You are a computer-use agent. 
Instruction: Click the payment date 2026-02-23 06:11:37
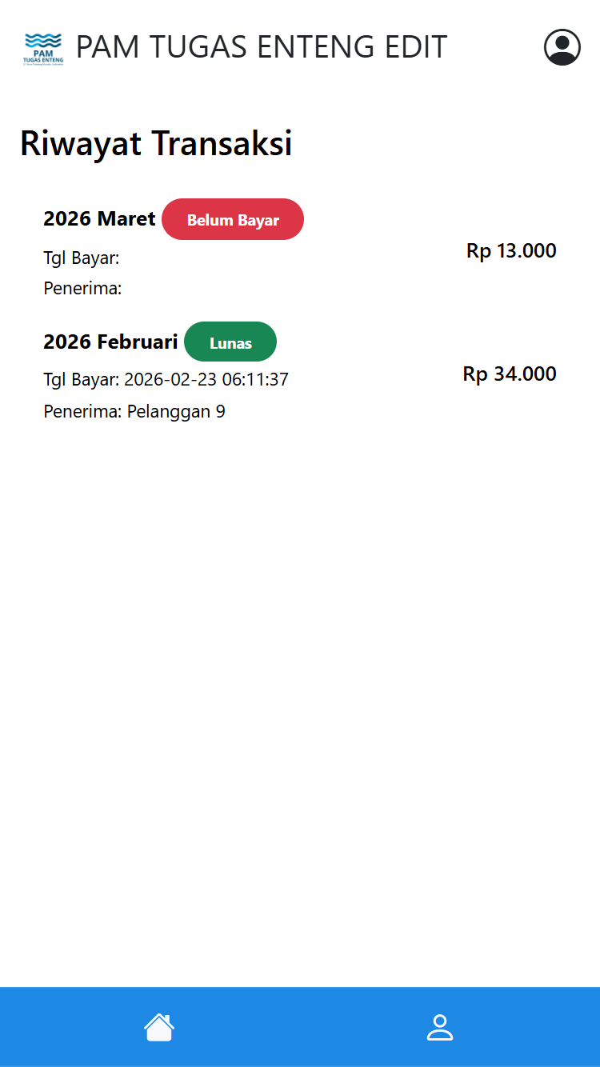pos(206,379)
